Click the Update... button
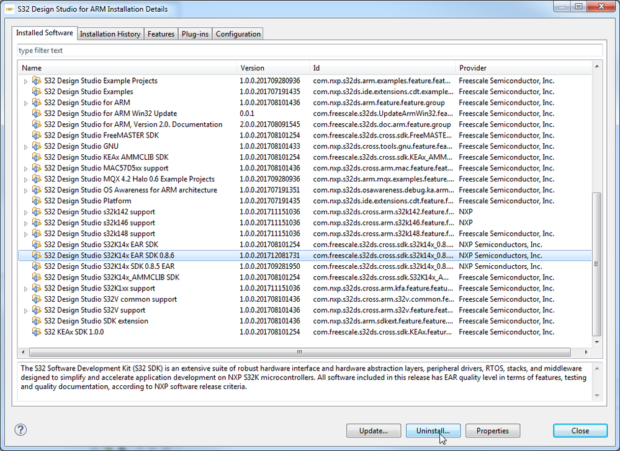Image resolution: width=620 pixels, height=451 pixels. [x=374, y=431]
